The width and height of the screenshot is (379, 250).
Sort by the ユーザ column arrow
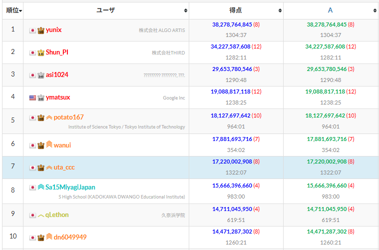pyautogui.click(x=186, y=10)
